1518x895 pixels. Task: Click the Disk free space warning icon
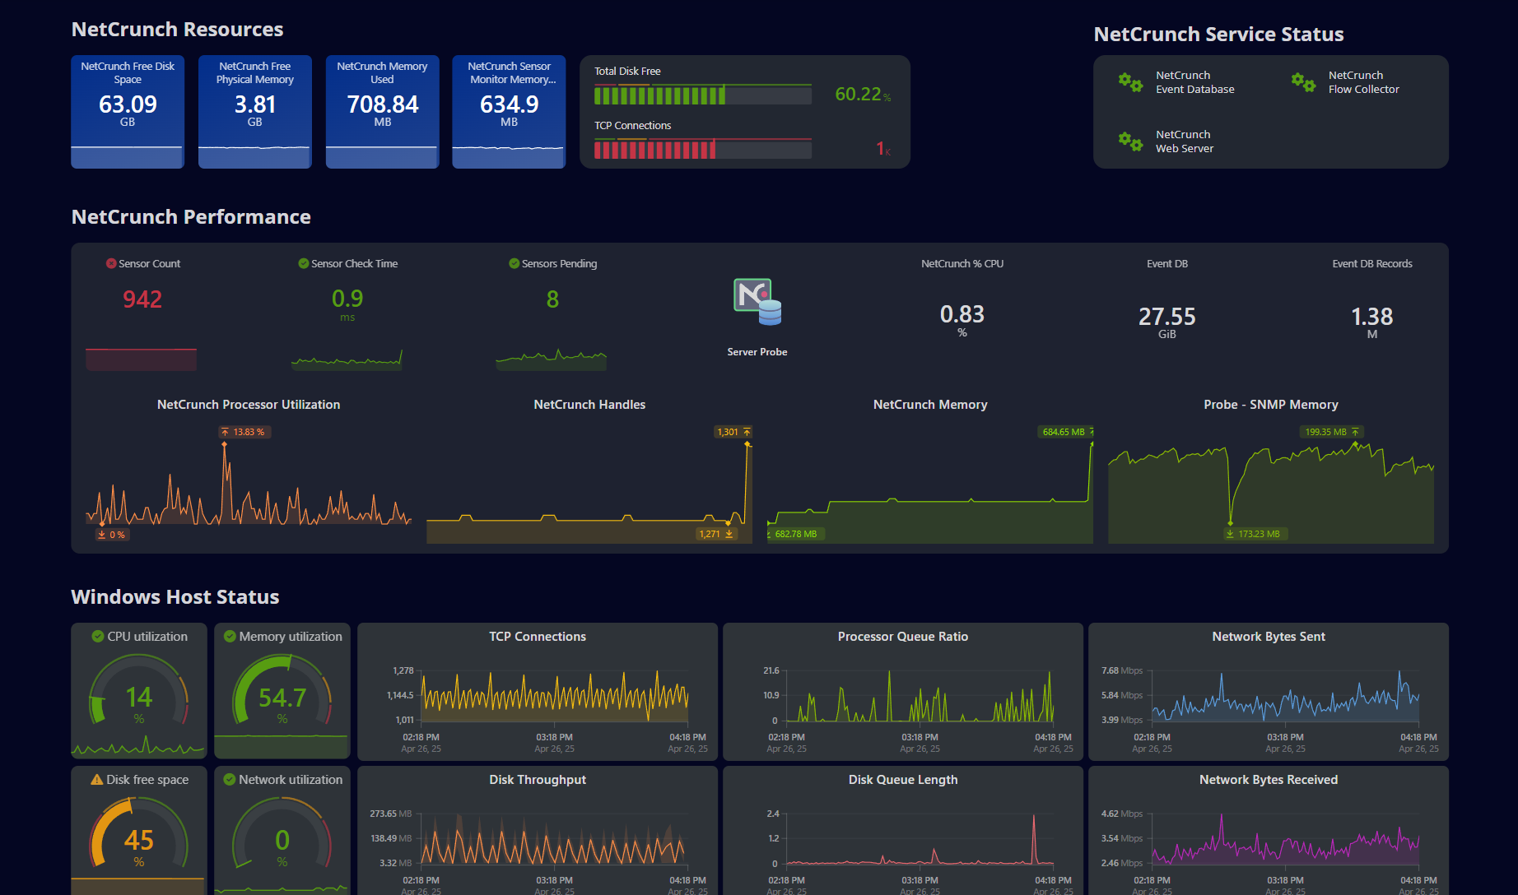[97, 779]
